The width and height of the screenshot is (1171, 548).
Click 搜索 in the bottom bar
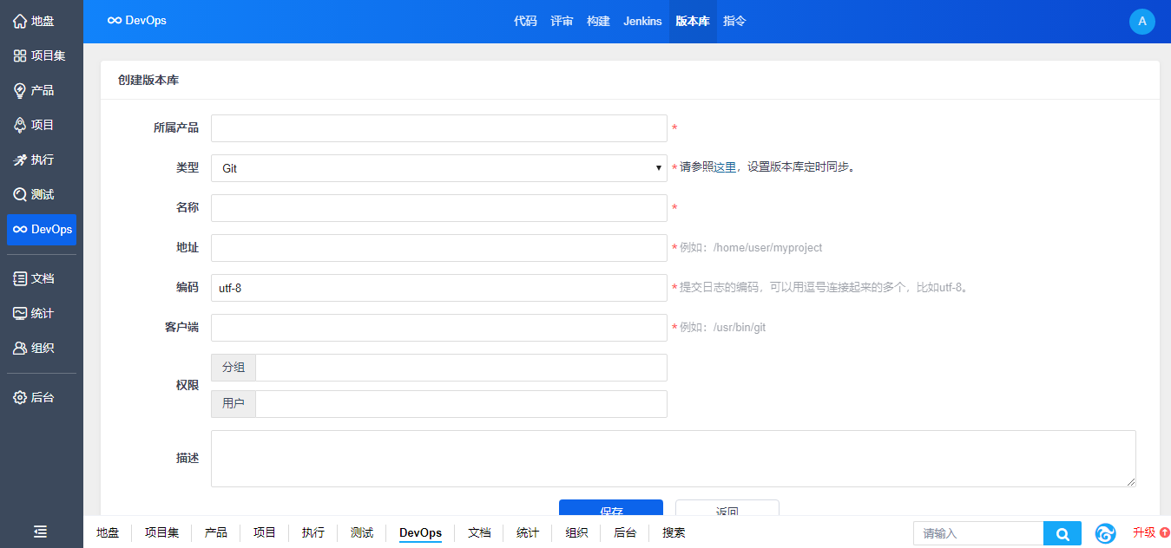pos(674,532)
